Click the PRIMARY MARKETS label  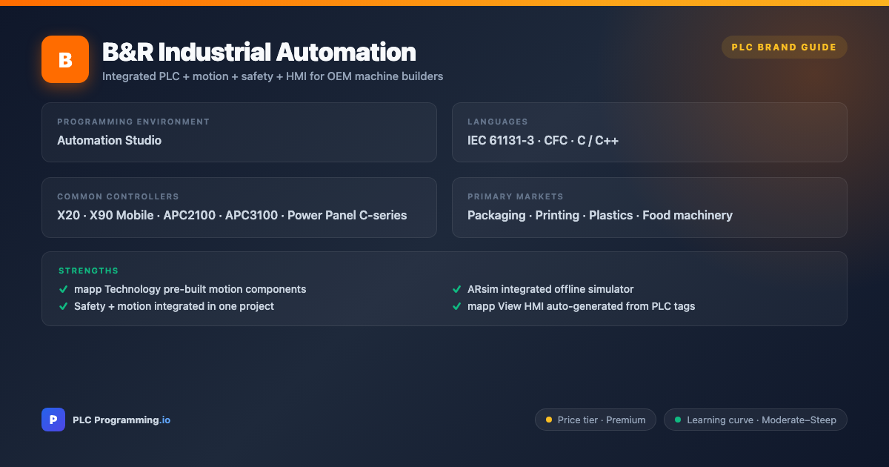point(515,196)
